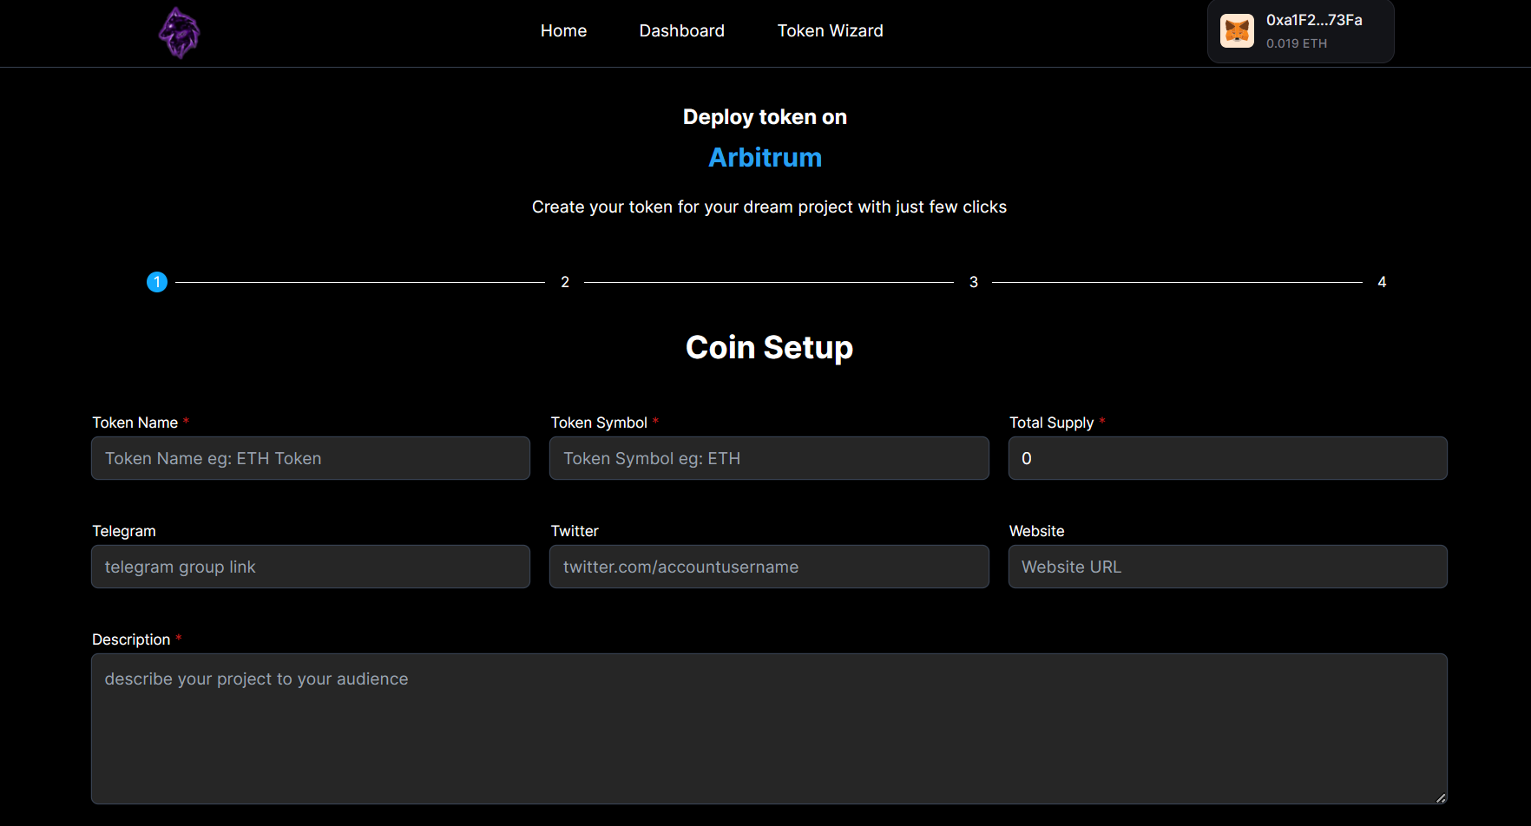Open the Token Wizard menu item
Screen dimensions: 1531x826
coord(830,31)
